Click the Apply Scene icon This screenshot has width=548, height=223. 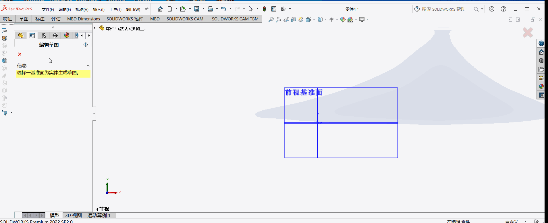[350, 20]
